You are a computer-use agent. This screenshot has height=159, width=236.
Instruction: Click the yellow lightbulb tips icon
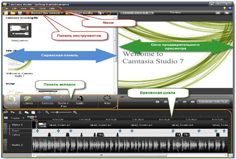(225, 8)
